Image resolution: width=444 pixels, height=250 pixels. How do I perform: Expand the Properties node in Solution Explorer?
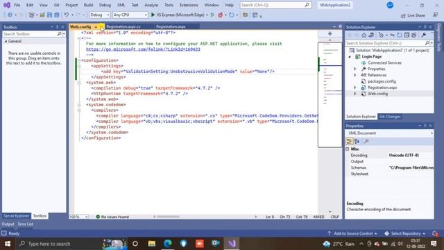(355, 69)
